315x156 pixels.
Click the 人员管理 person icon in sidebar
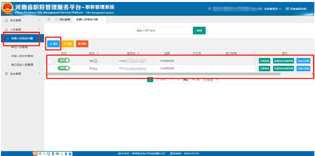click(x=7, y=29)
